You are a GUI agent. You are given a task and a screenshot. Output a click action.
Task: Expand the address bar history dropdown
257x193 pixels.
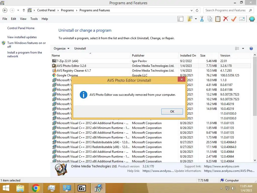point(191,10)
